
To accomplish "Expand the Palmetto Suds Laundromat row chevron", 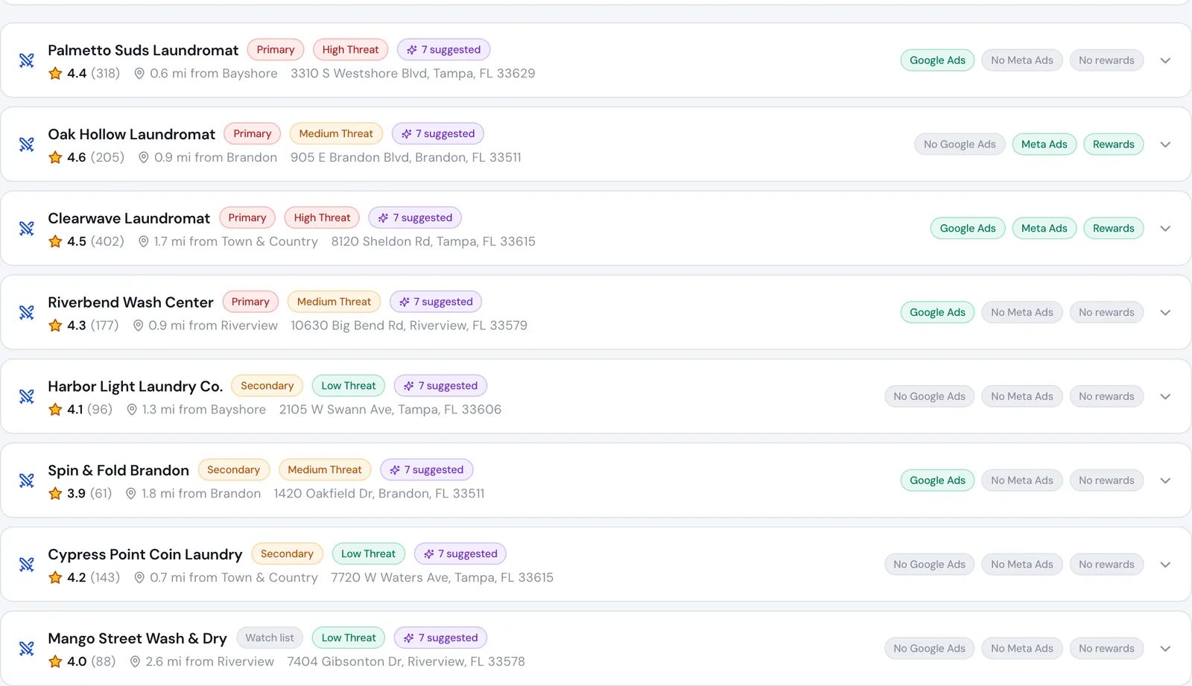I will [x=1166, y=60].
